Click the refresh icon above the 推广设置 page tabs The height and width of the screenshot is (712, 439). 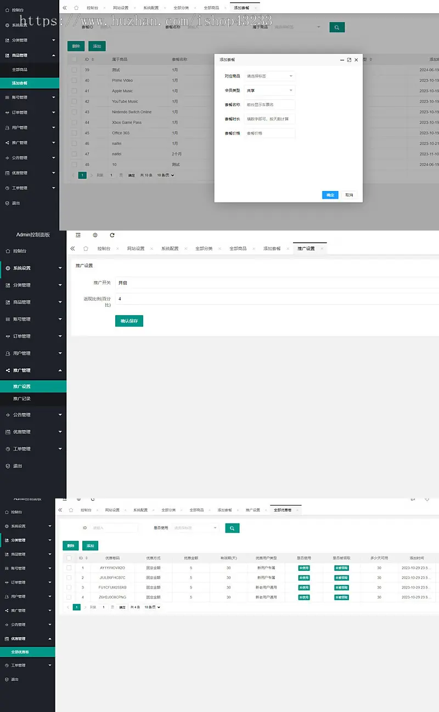pyautogui.click(x=112, y=235)
